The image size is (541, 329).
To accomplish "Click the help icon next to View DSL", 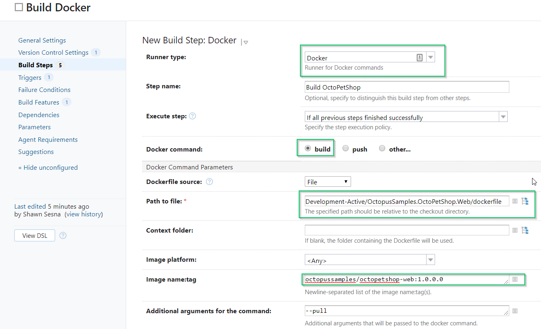I will coord(63,235).
